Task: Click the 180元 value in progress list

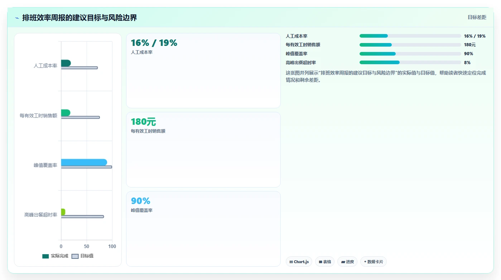Action: point(469,45)
